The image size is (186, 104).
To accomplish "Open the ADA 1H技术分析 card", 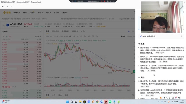I will pyautogui.click(x=161, y=36).
